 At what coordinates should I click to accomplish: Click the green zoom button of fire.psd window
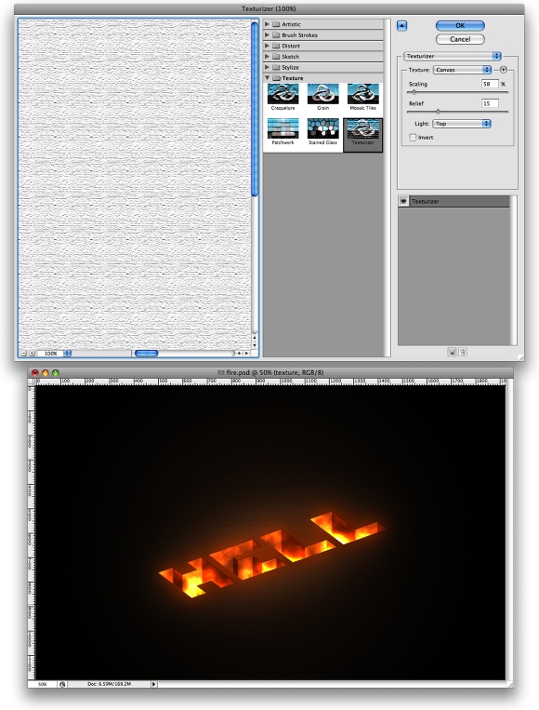pos(56,372)
